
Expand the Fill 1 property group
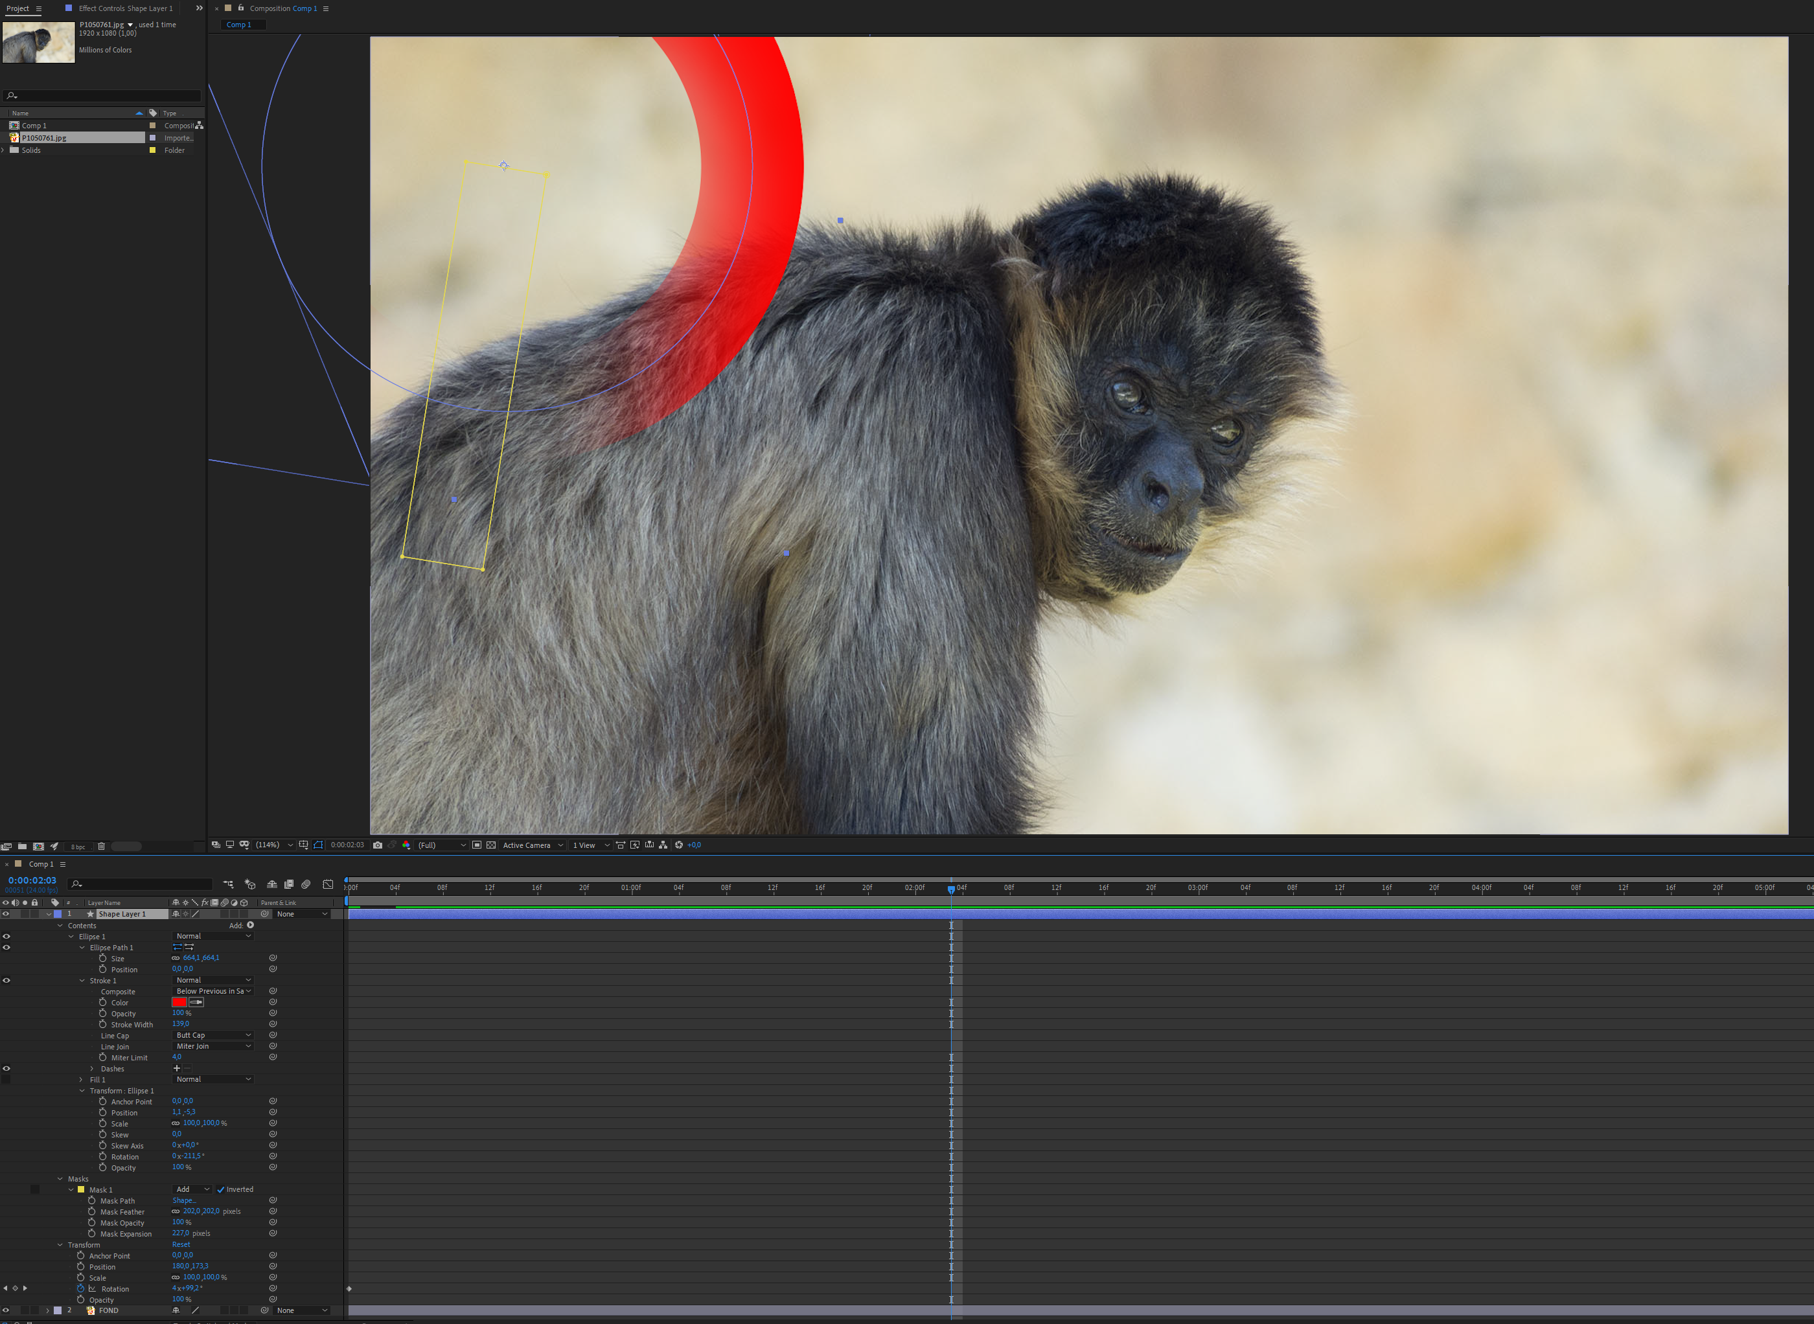[81, 1080]
